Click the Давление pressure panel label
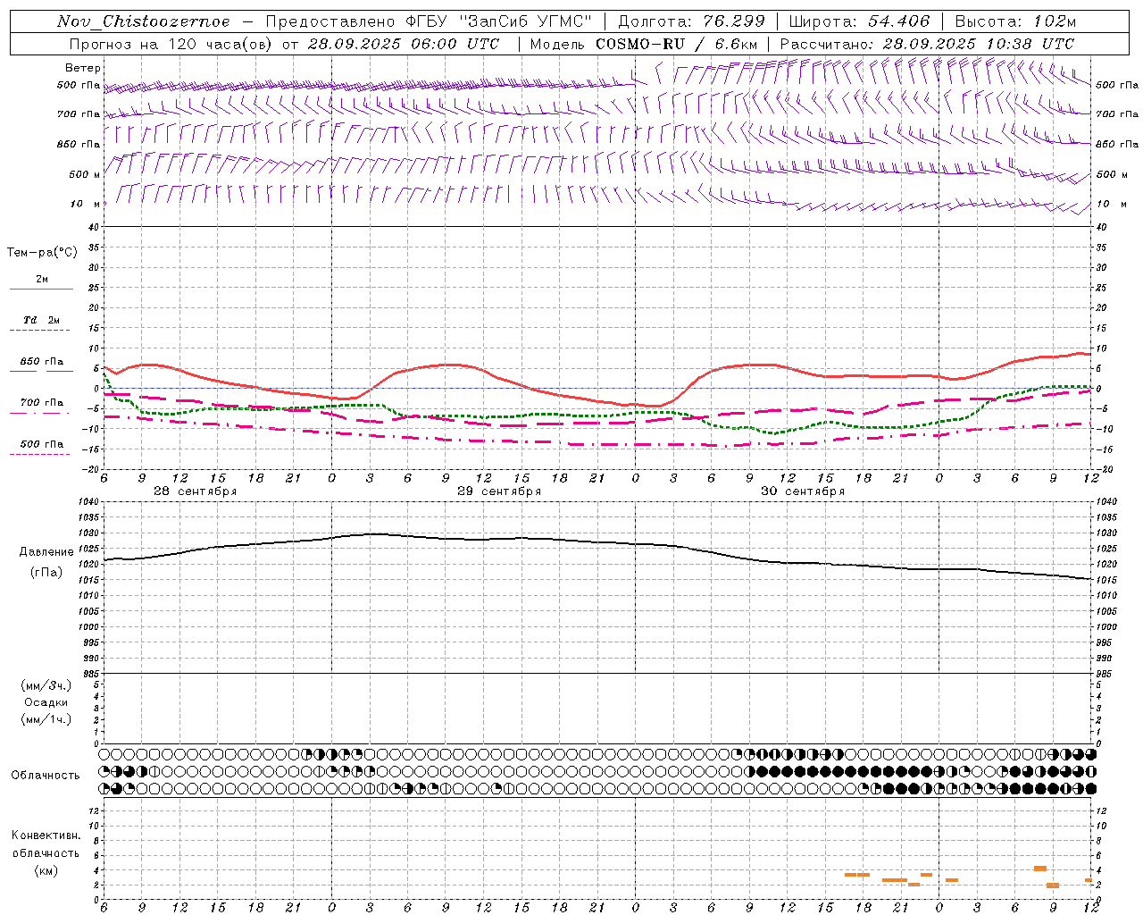This screenshot has height=915, width=1143. point(46,552)
